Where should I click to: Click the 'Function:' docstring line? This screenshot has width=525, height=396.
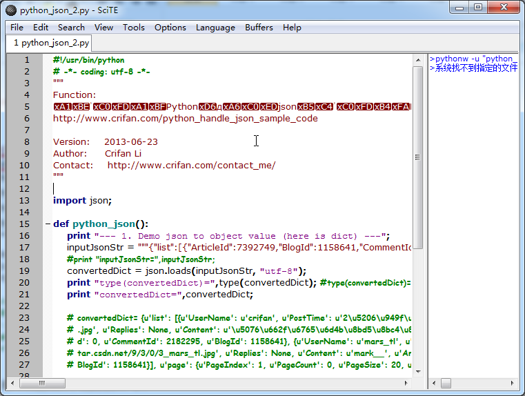(75, 95)
